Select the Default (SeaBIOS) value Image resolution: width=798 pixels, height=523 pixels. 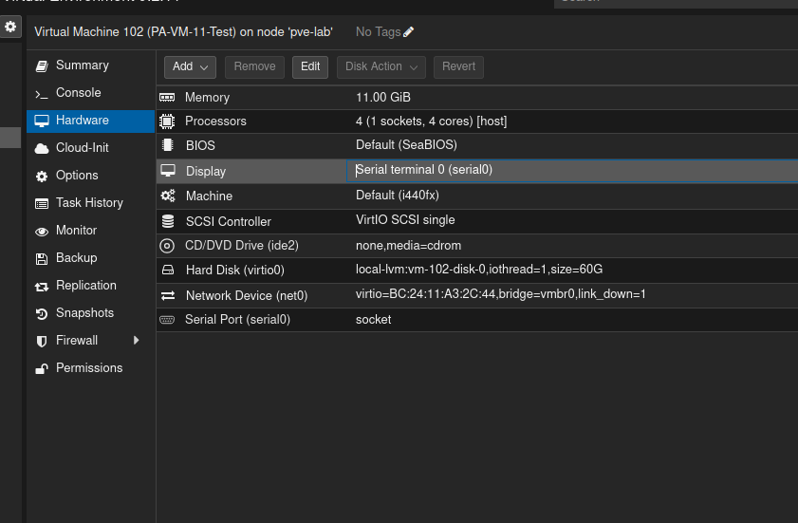[x=406, y=145]
